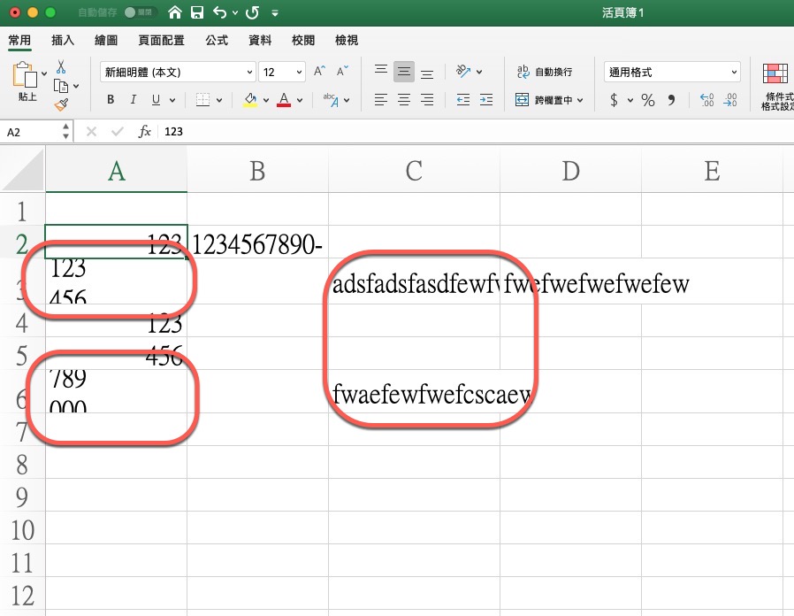Click the text orientation icon

[462, 71]
